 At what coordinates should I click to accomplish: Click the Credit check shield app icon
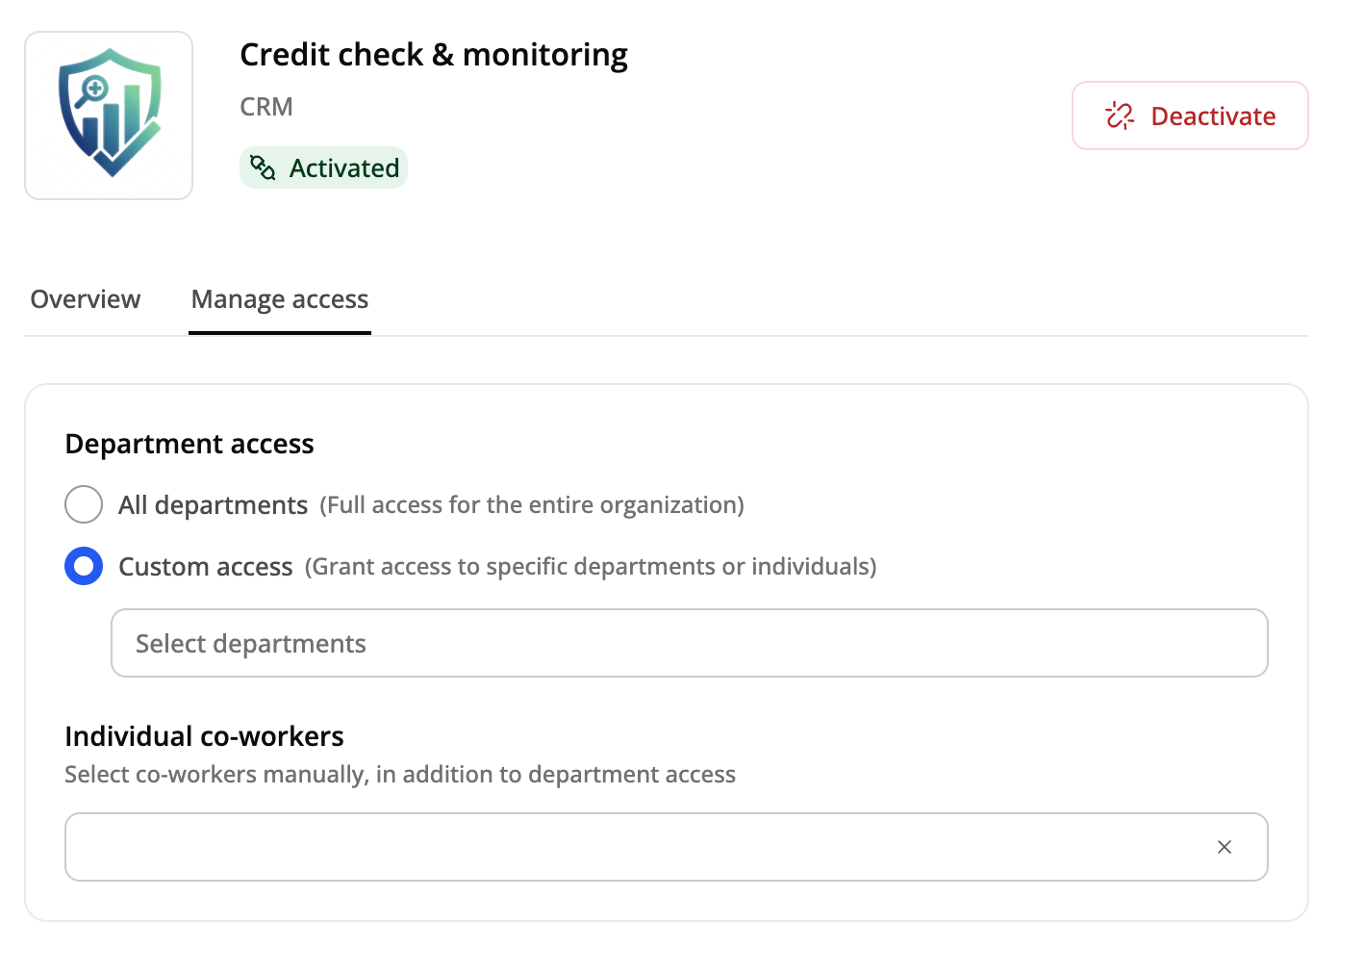pos(109,115)
